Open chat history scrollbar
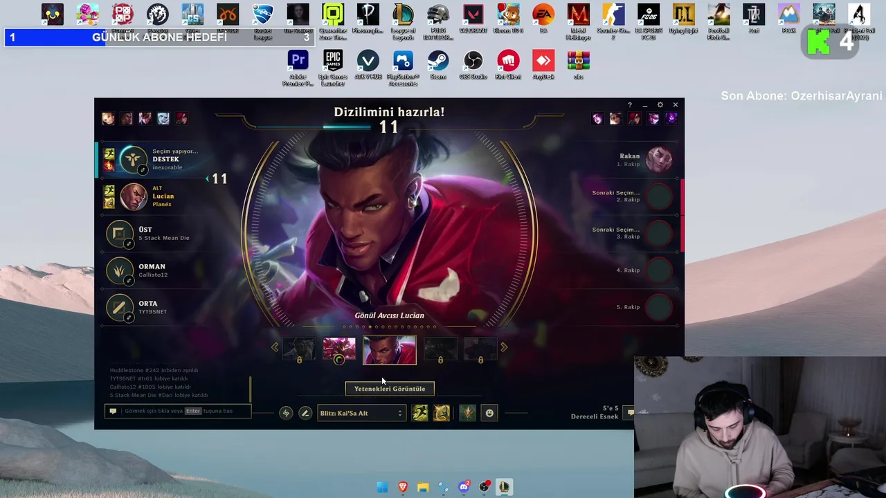The width and height of the screenshot is (886, 498). pos(250,390)
